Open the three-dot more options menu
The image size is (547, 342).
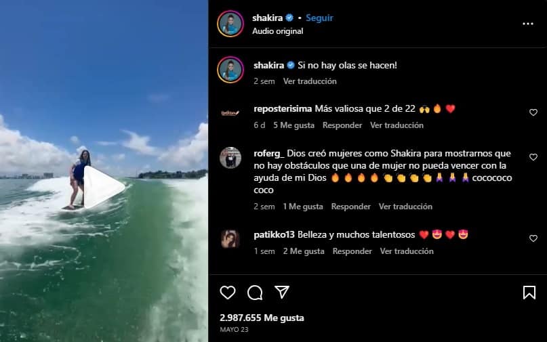(x=528, y=24)
